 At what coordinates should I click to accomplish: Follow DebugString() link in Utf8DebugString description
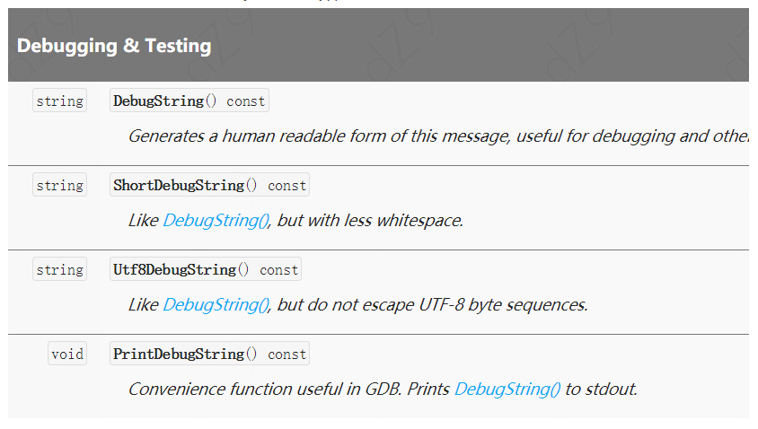pos(216,305)
